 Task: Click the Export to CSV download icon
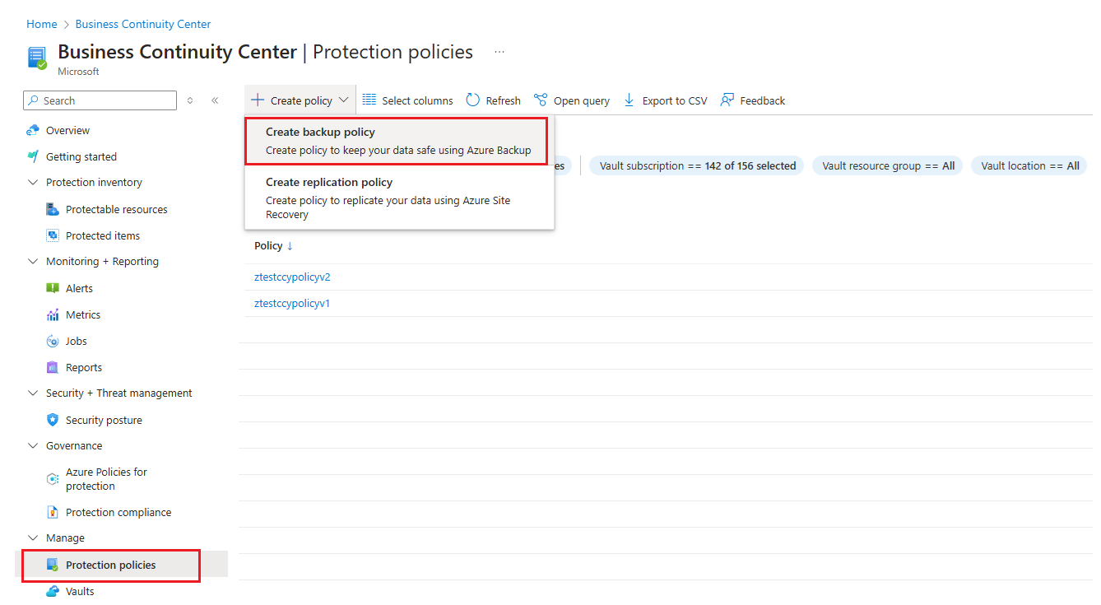(629, 100)
